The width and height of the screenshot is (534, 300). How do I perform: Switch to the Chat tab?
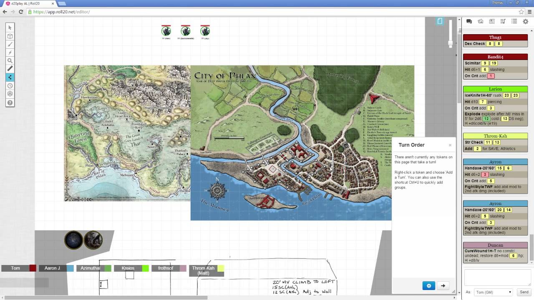tap(469, 22)
